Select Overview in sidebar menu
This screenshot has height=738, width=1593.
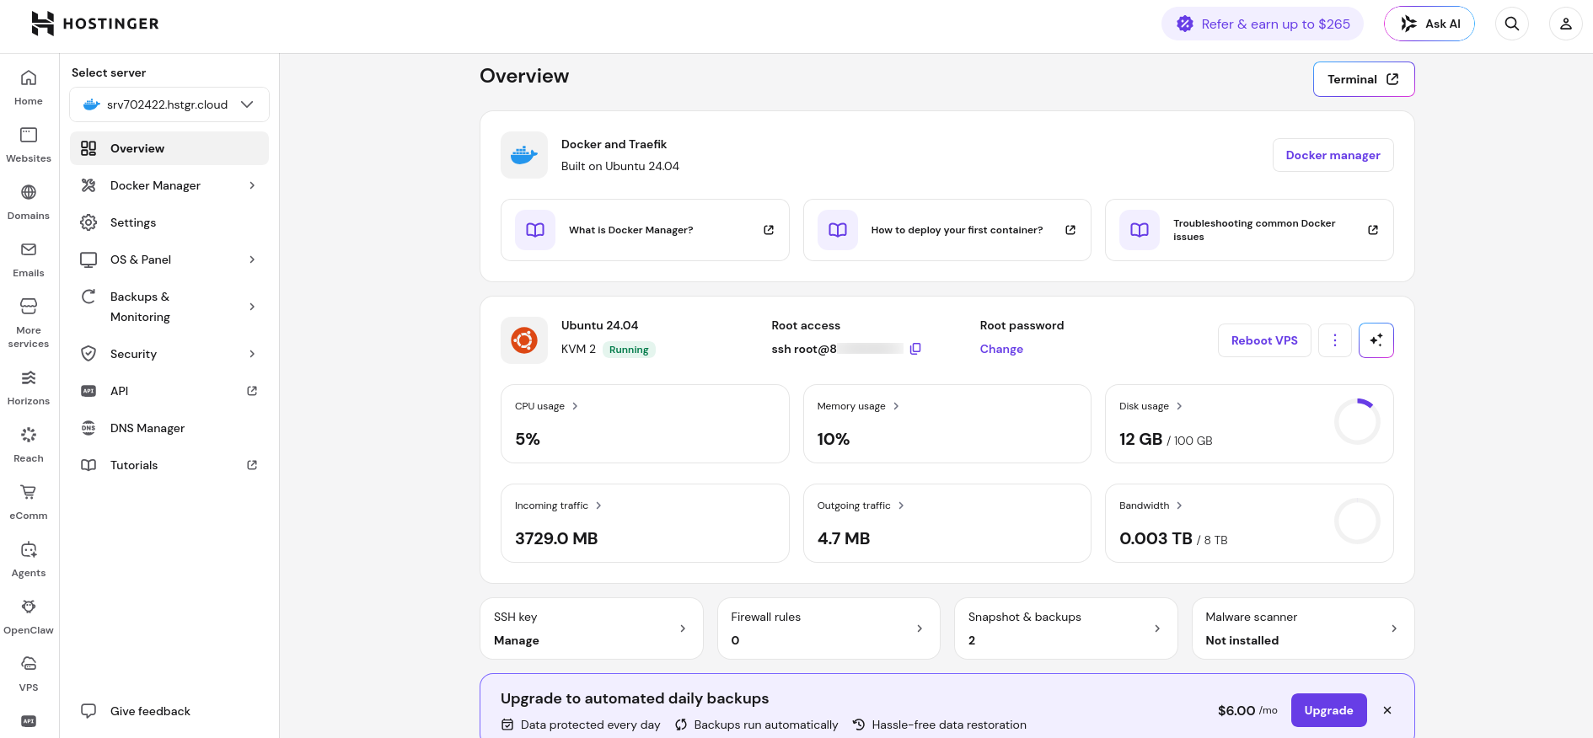(x=169, y=148)
